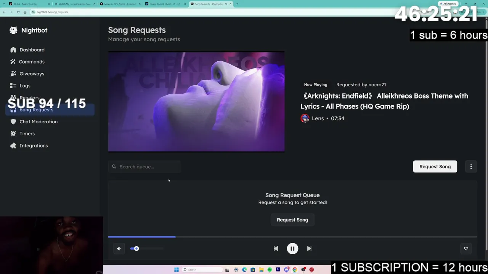Switch to the Movies / TV / Anime tab
Image resolution: width=488 pixels, height=274 pixels.
[x=120, y=4]
